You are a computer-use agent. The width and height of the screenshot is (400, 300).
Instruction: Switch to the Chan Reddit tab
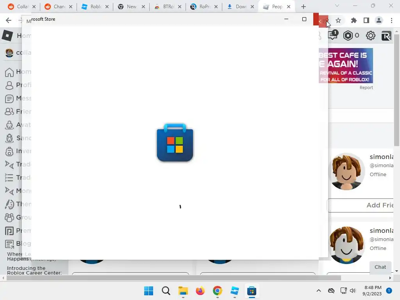[x=55, y=7]
